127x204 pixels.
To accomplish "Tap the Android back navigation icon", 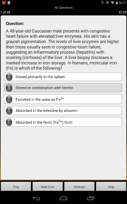I will (x=37, y=198).
